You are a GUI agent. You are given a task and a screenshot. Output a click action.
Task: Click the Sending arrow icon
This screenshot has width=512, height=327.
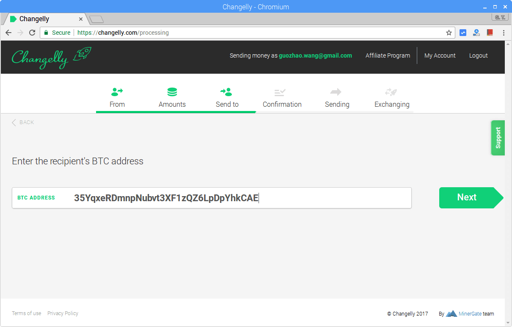(336, 92)
